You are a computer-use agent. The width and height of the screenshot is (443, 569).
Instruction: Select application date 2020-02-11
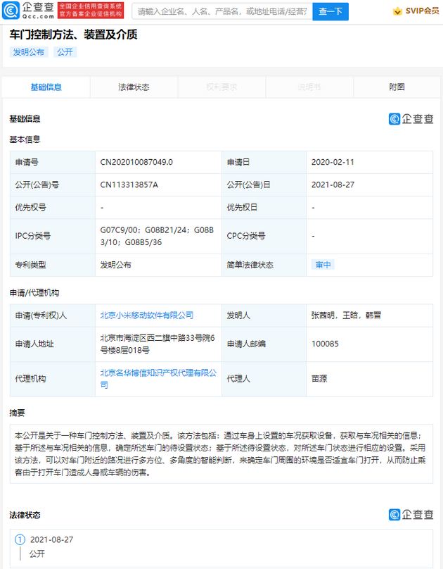(333, 162)
